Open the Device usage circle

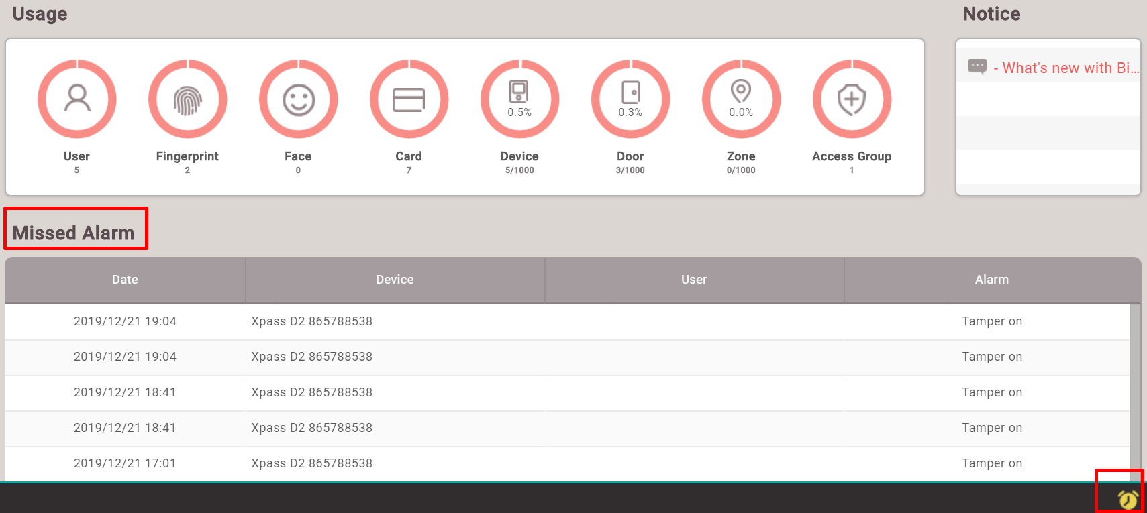519,99
